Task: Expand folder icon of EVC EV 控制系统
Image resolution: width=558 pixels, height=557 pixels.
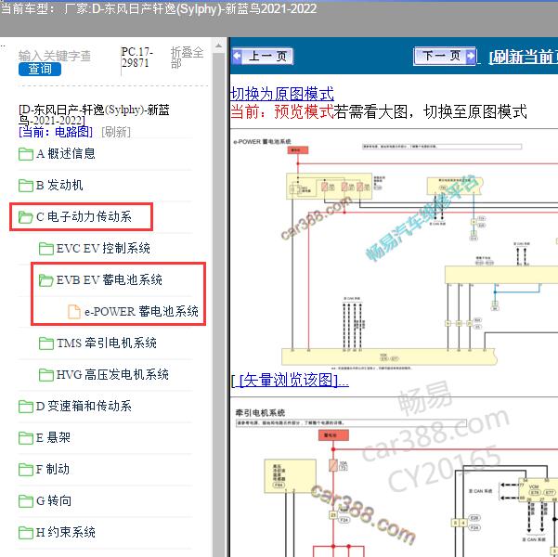Action: coord(46,249)
